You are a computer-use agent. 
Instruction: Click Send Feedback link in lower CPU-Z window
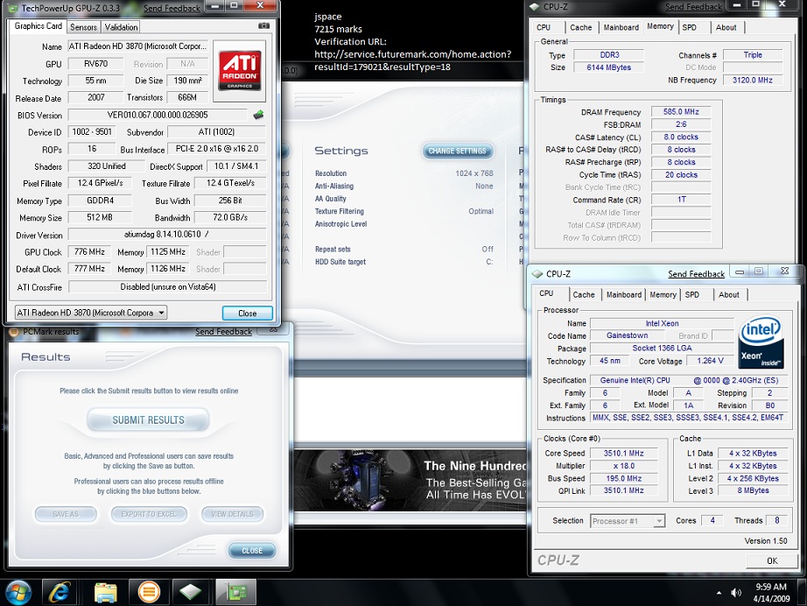click(x=696, y=274)
